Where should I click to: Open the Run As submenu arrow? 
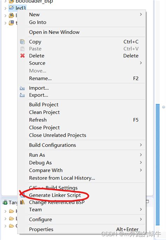pos(141,155)
